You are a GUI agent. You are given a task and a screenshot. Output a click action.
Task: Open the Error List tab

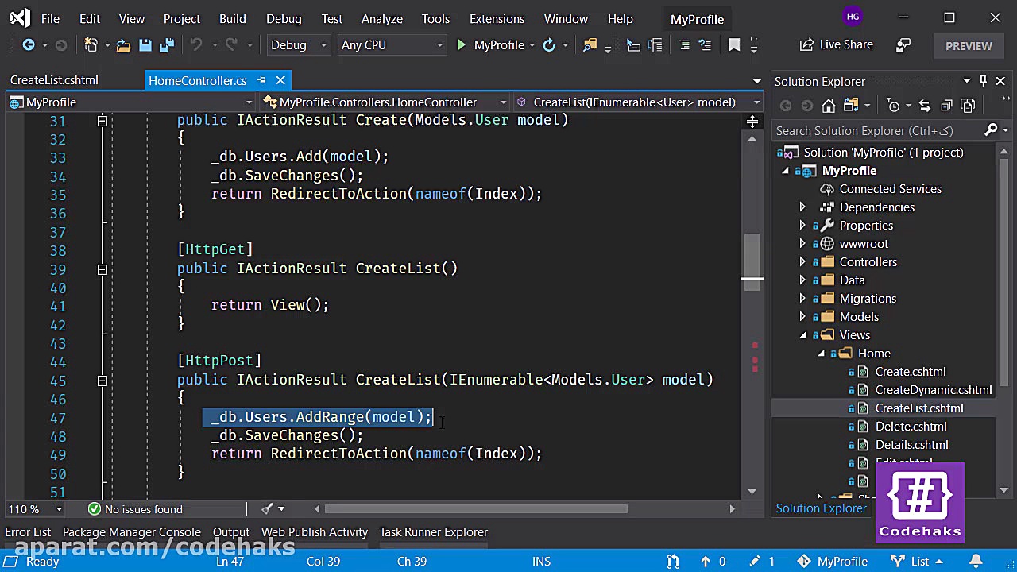[x=28, y=532]
